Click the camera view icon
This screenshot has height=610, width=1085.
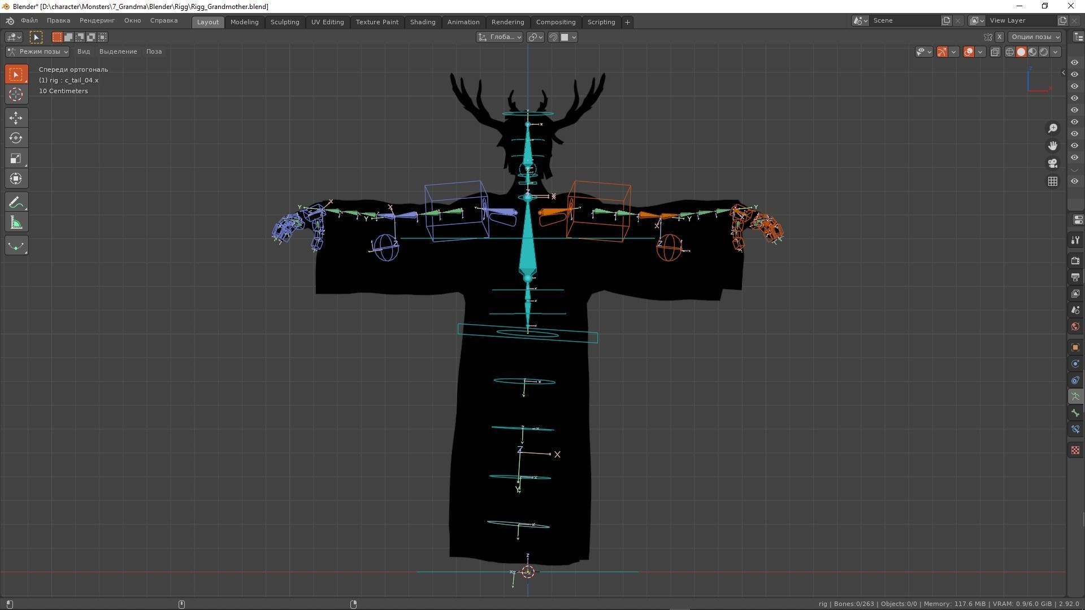[x=1052, y=164]
